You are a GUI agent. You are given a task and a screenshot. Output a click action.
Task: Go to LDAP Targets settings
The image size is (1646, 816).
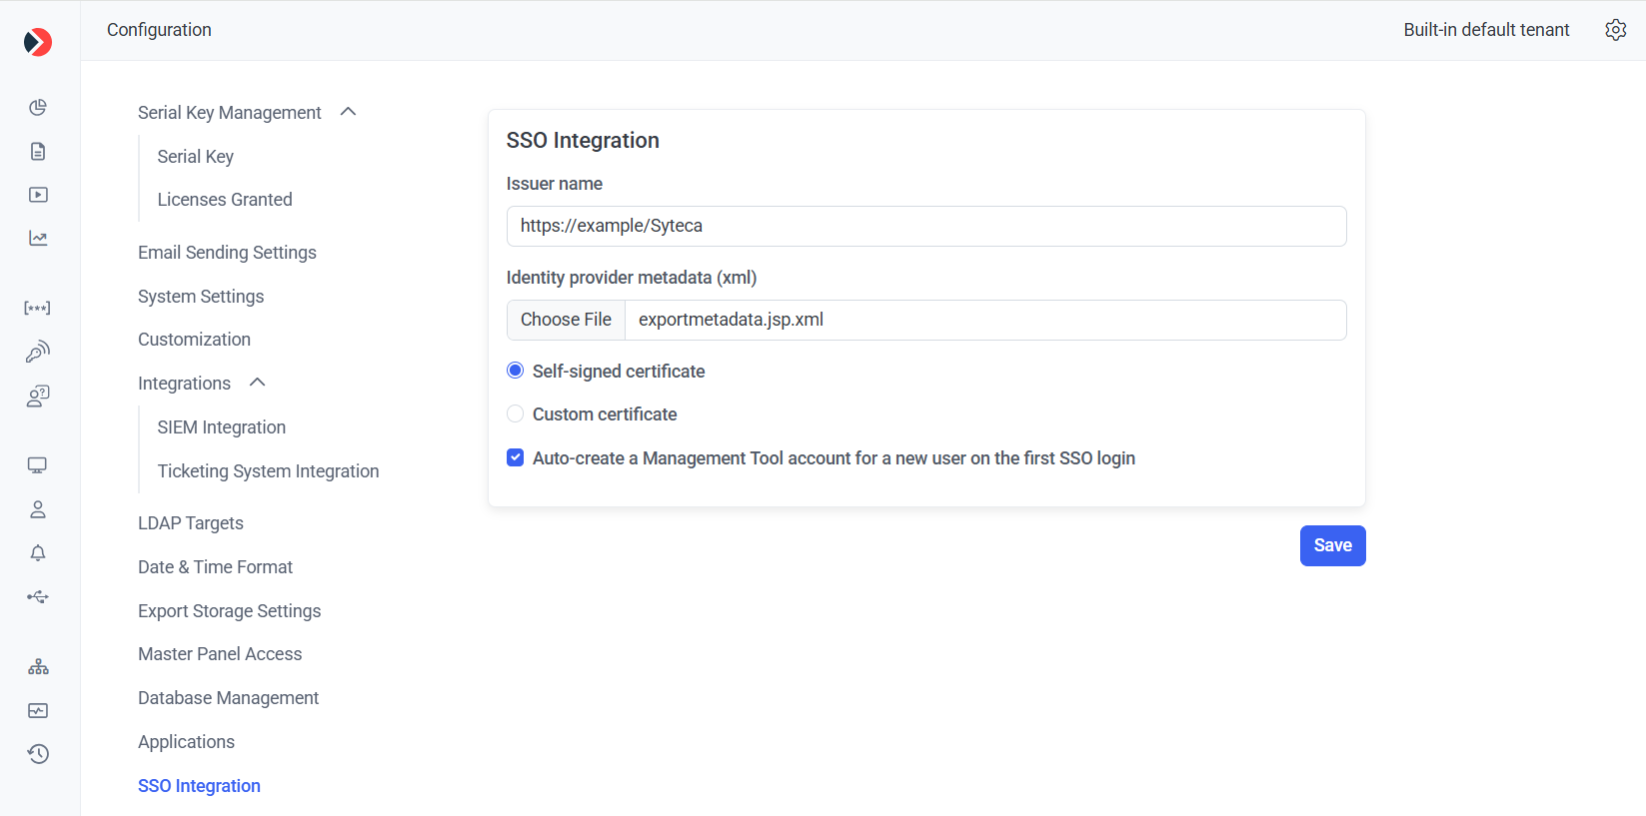[x=191, y=523]
